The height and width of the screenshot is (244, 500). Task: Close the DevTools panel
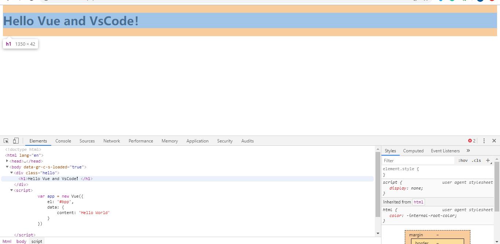(494, 141)
